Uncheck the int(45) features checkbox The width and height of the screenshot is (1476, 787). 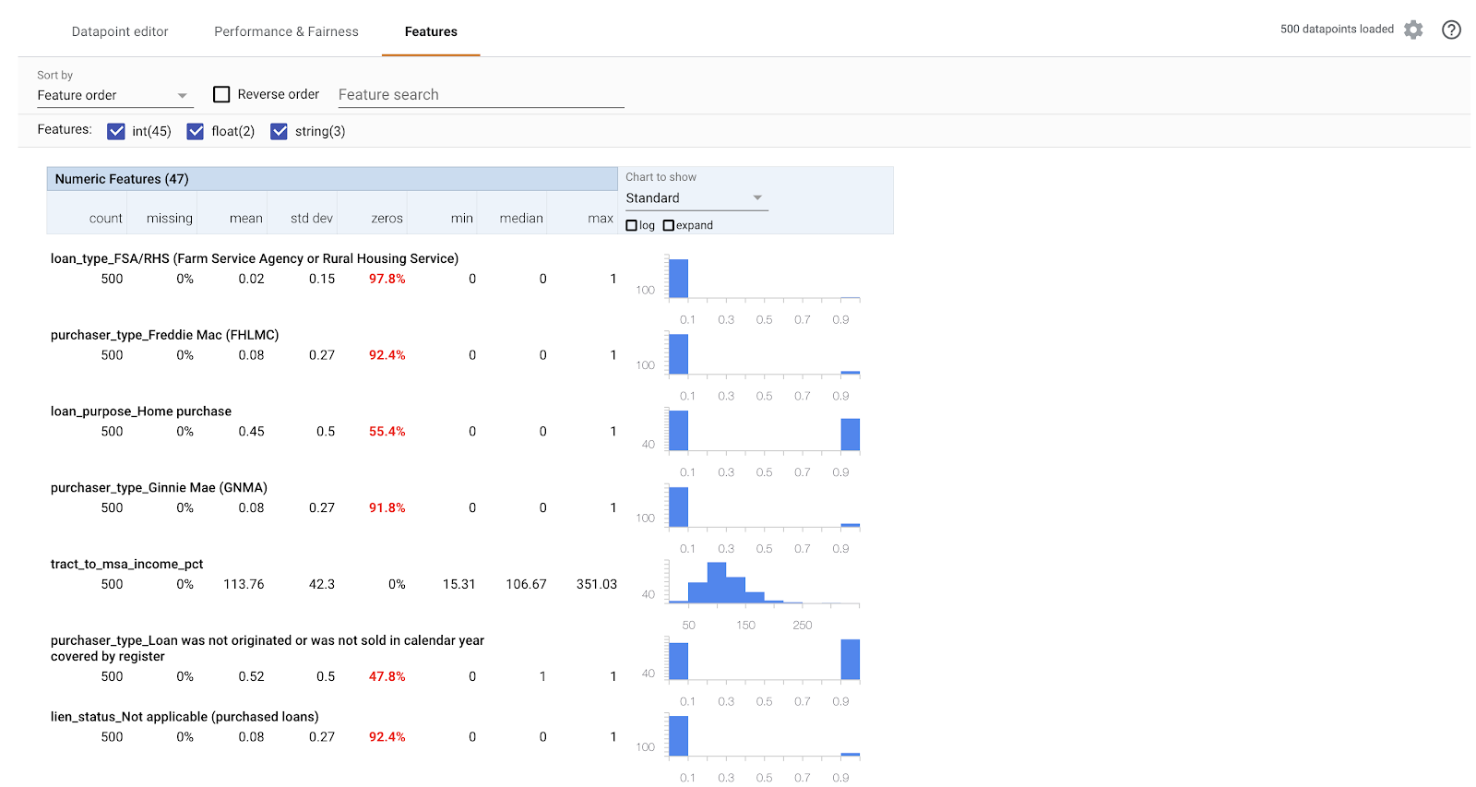click(x=116, y=131)
